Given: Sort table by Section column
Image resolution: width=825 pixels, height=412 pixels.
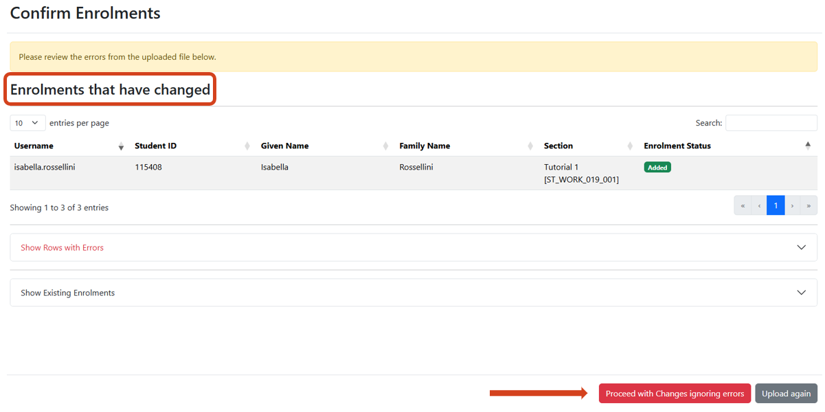Looking at the screenshot, I should (x=589, y=146).
